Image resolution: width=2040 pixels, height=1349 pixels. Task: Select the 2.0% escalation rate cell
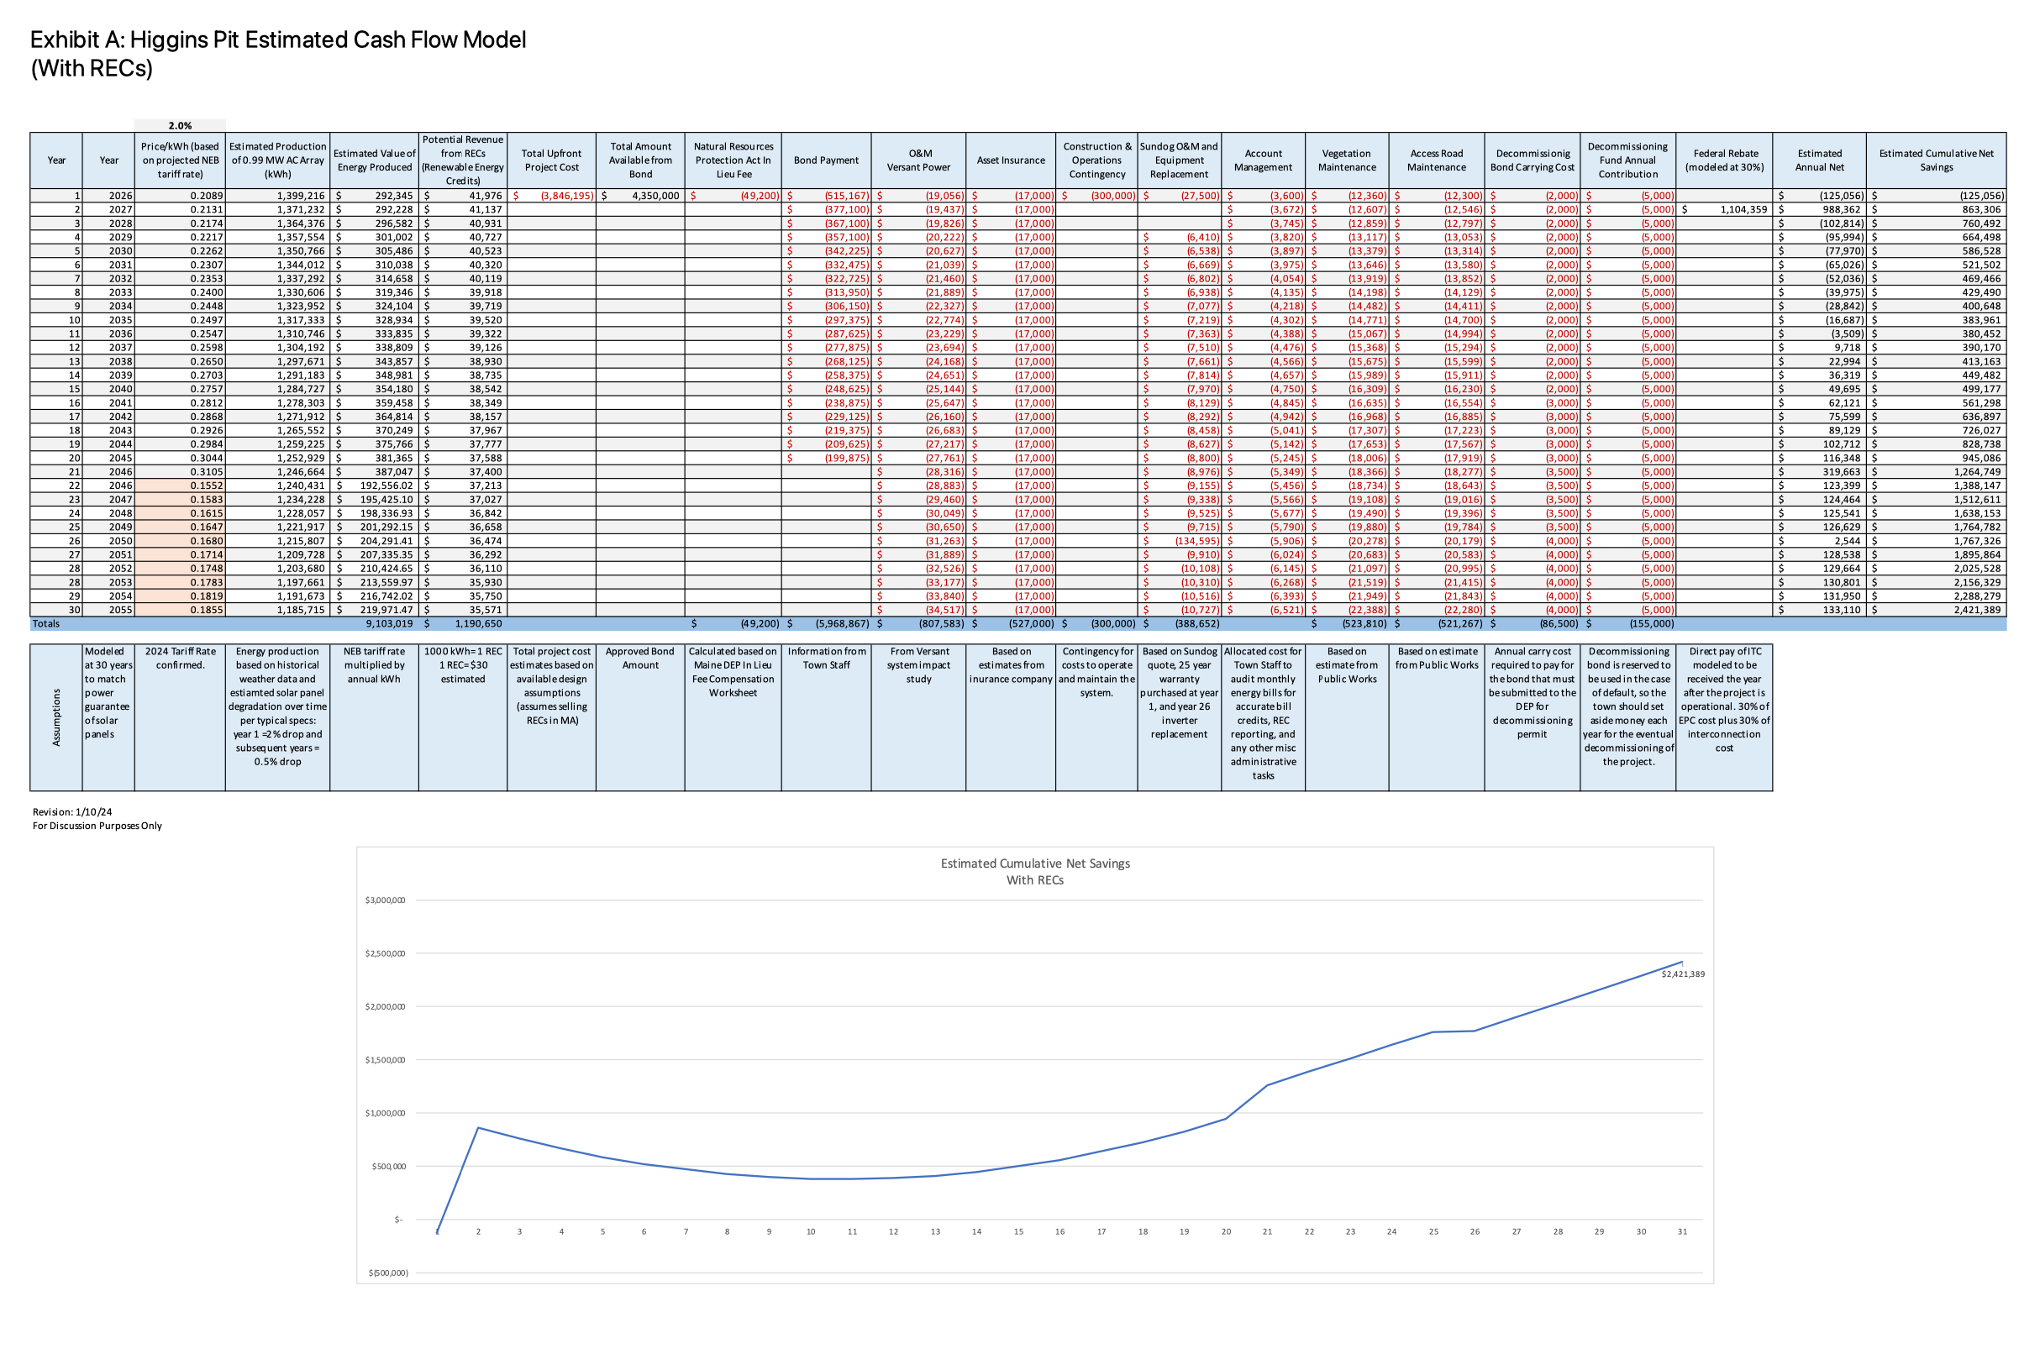coord(180,126)
